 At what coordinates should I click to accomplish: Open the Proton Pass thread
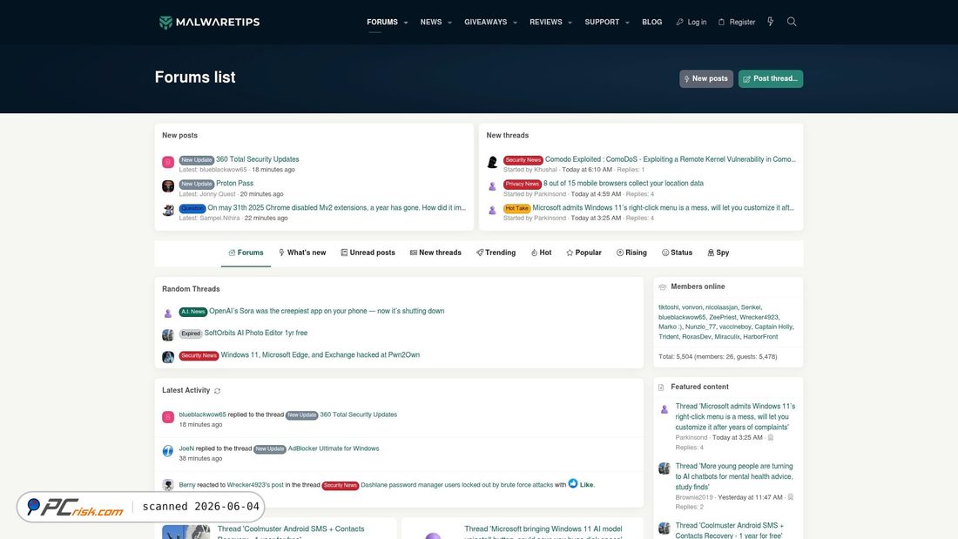point(234,184)
